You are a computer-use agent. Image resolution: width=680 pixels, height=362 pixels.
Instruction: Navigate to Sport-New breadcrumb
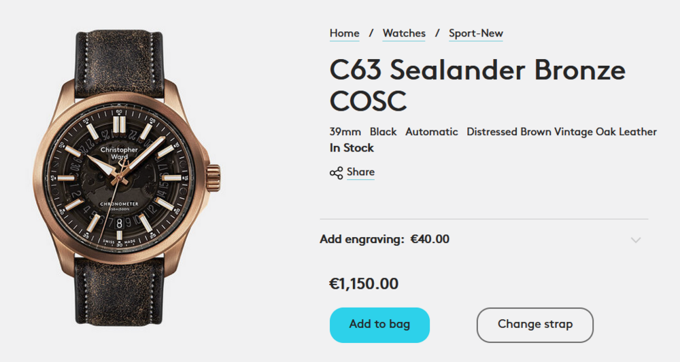pyautogui.click(x=475, y=33)
